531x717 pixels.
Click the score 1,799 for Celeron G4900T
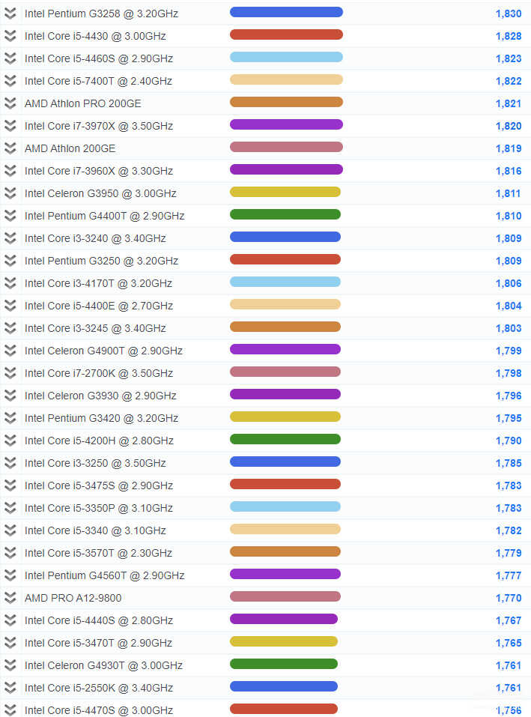coord(509,351)
